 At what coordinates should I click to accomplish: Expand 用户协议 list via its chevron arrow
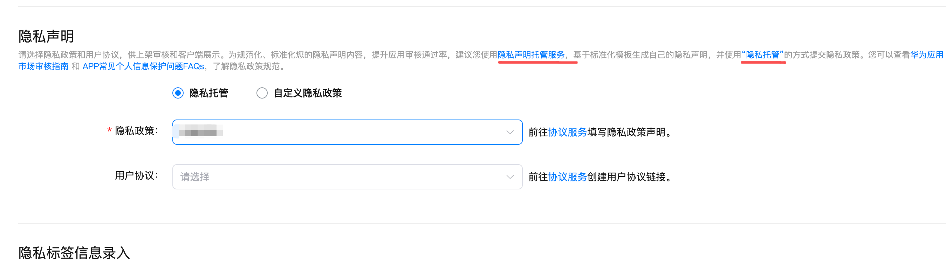coord(510,177)
